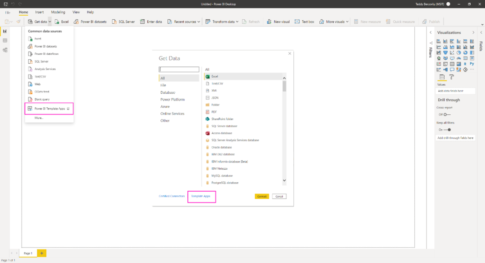Select the matrix visual icon
Image resolution: width=485 pixels, height=263 pixels.
pos(459,64)
